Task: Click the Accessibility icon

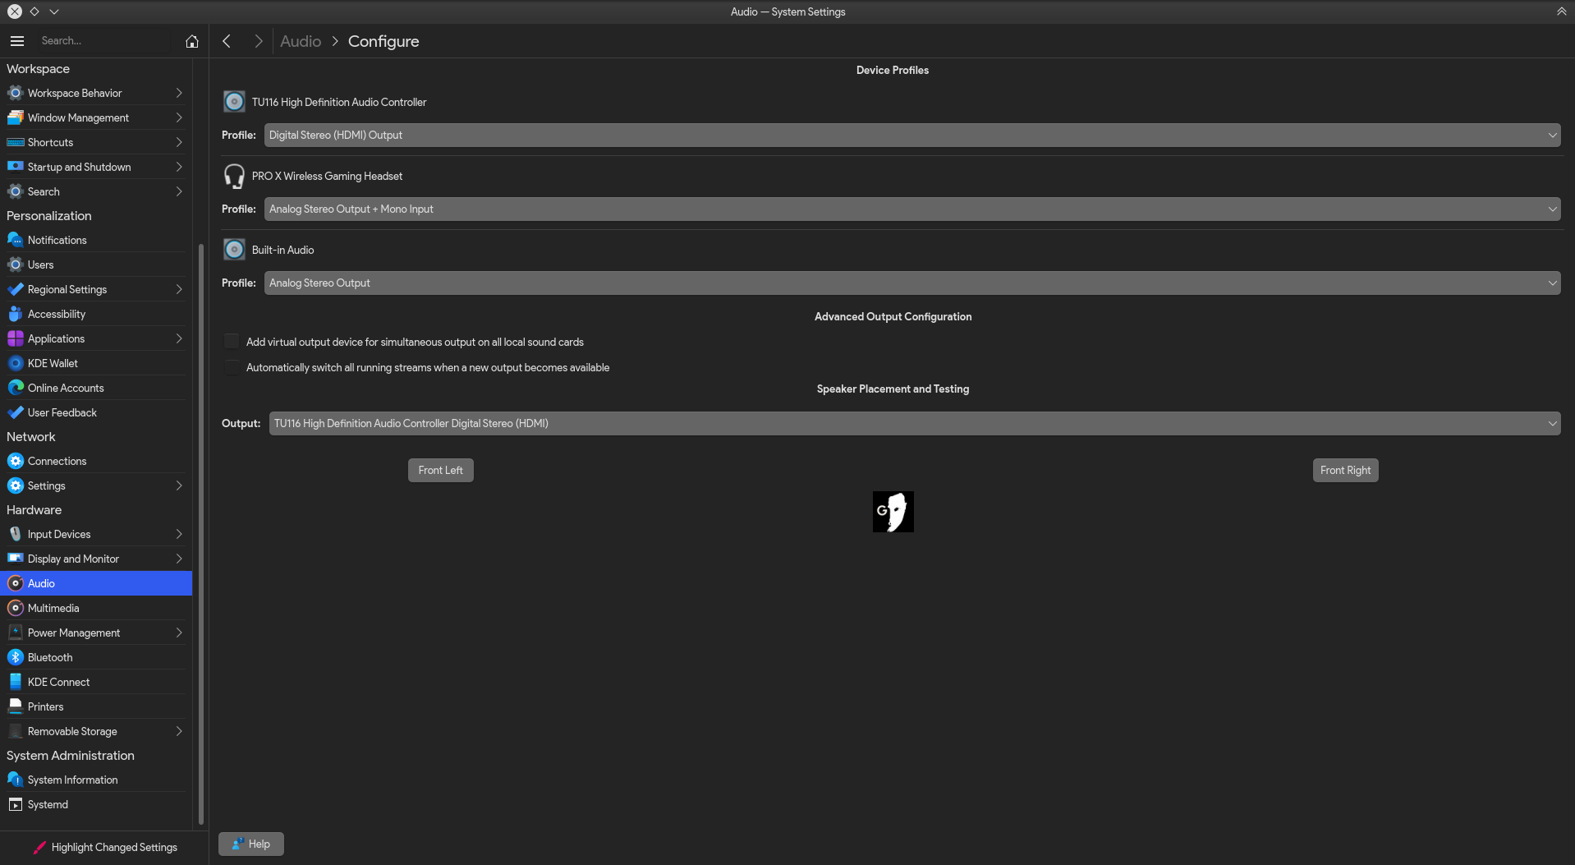Action: (15, 314)
